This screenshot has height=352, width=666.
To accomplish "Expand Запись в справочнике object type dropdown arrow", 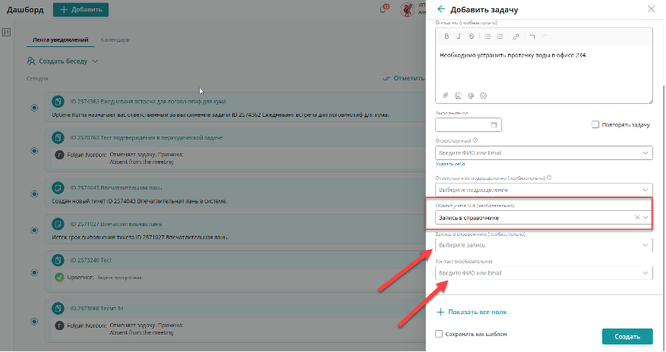I will pos(645,218).
